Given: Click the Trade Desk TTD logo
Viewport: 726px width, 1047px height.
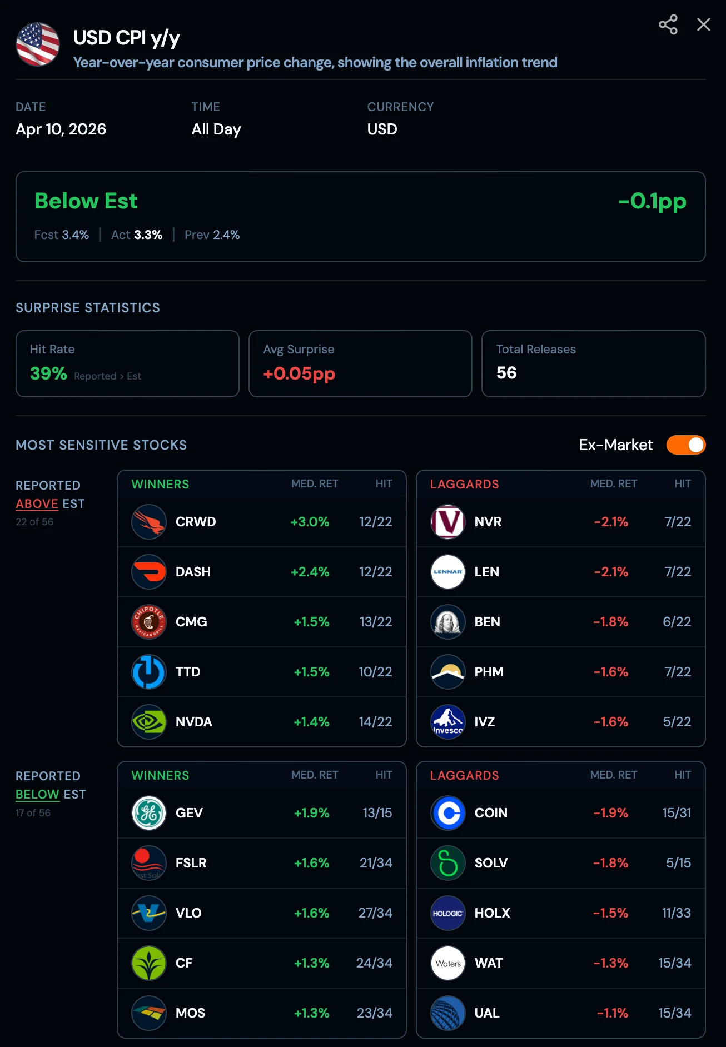Looking at the screenshot, I should [x=148, y=672].
